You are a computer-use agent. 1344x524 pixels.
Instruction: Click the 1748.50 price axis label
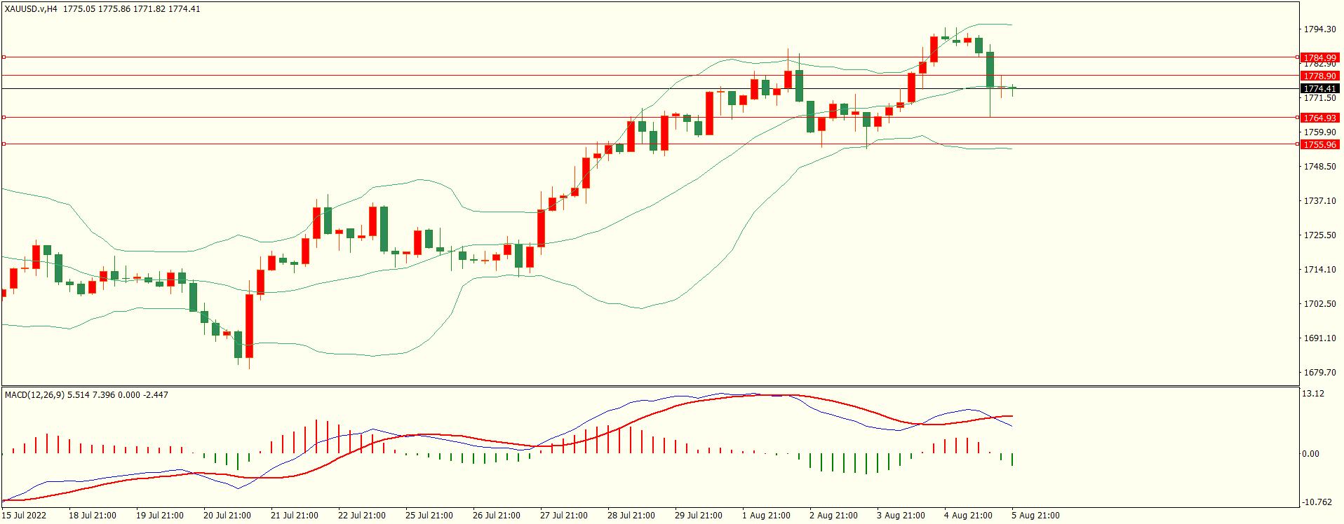click(x=1319, y=167)
